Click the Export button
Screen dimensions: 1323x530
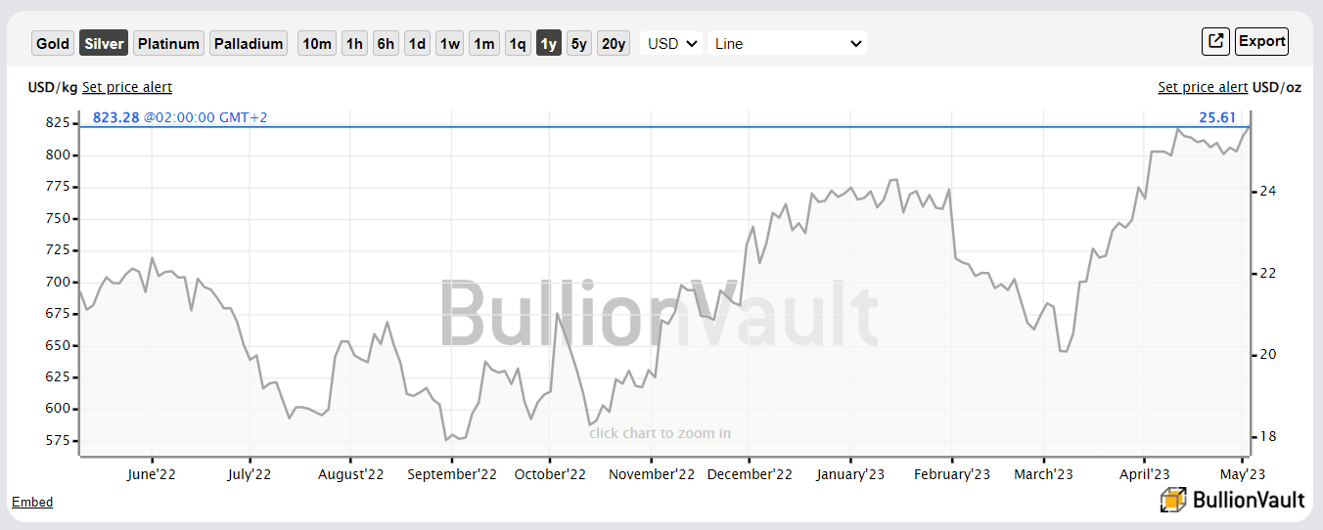(x=1261, y=41)
